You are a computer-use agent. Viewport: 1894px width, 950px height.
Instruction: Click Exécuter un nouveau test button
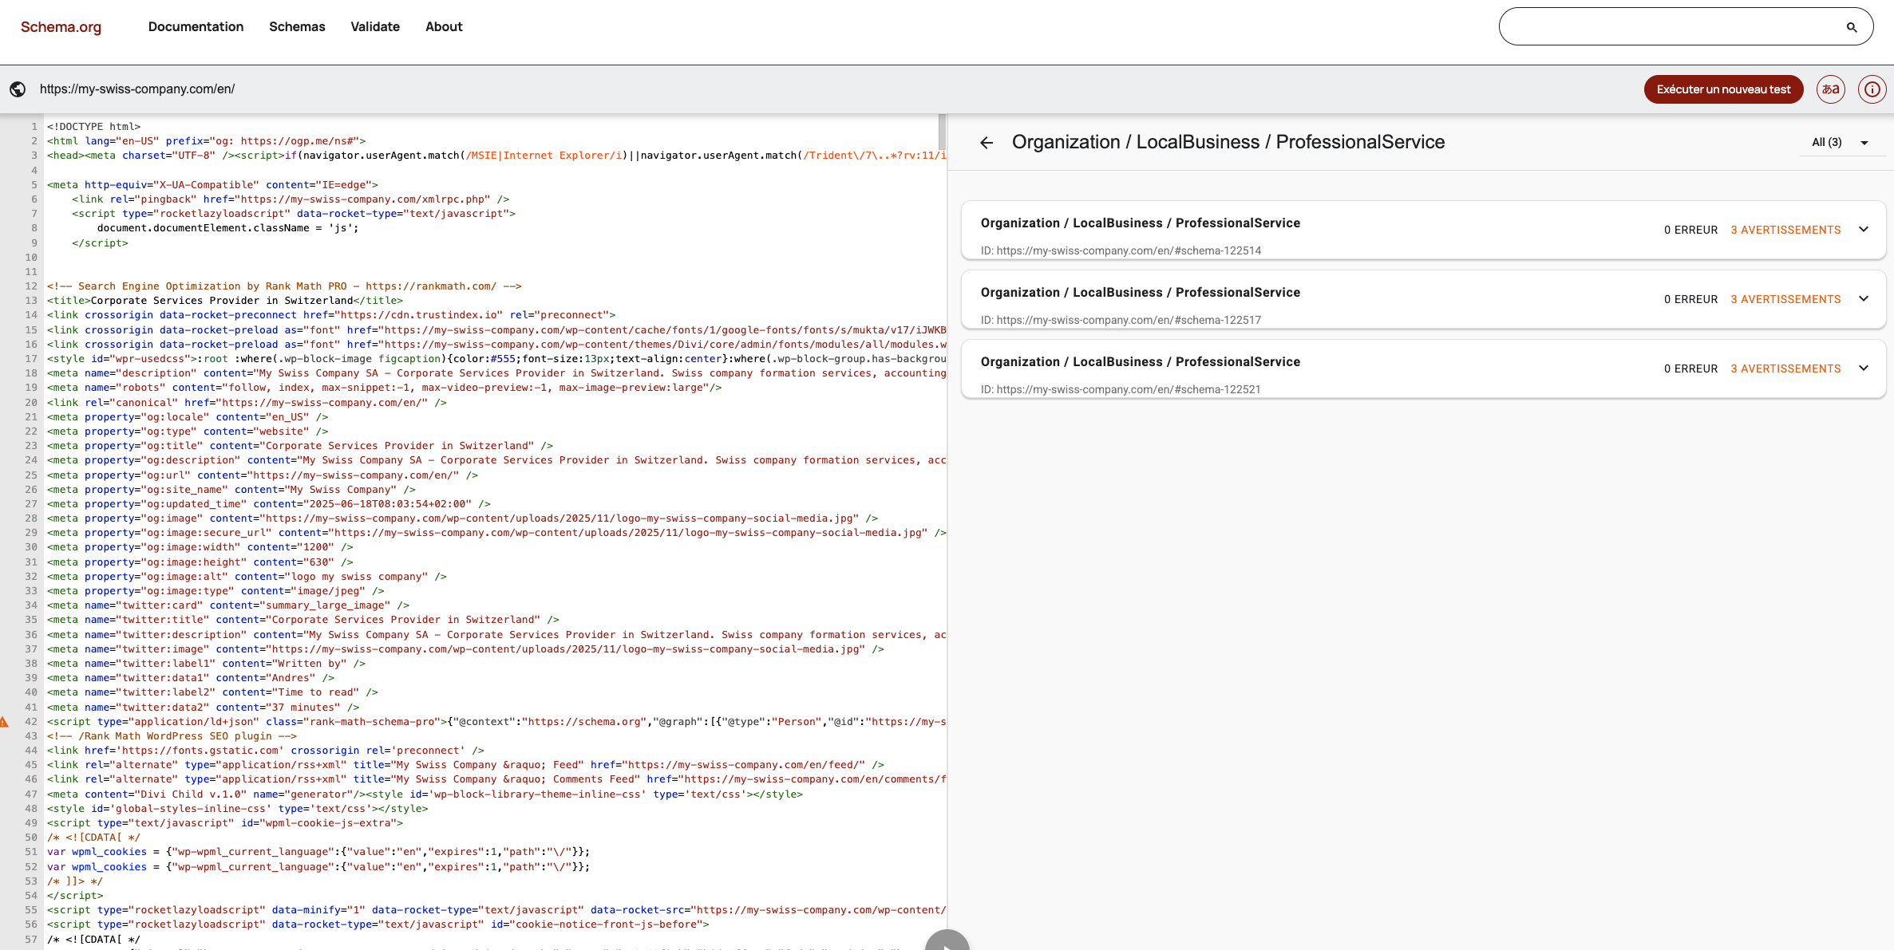(1723, 89)
